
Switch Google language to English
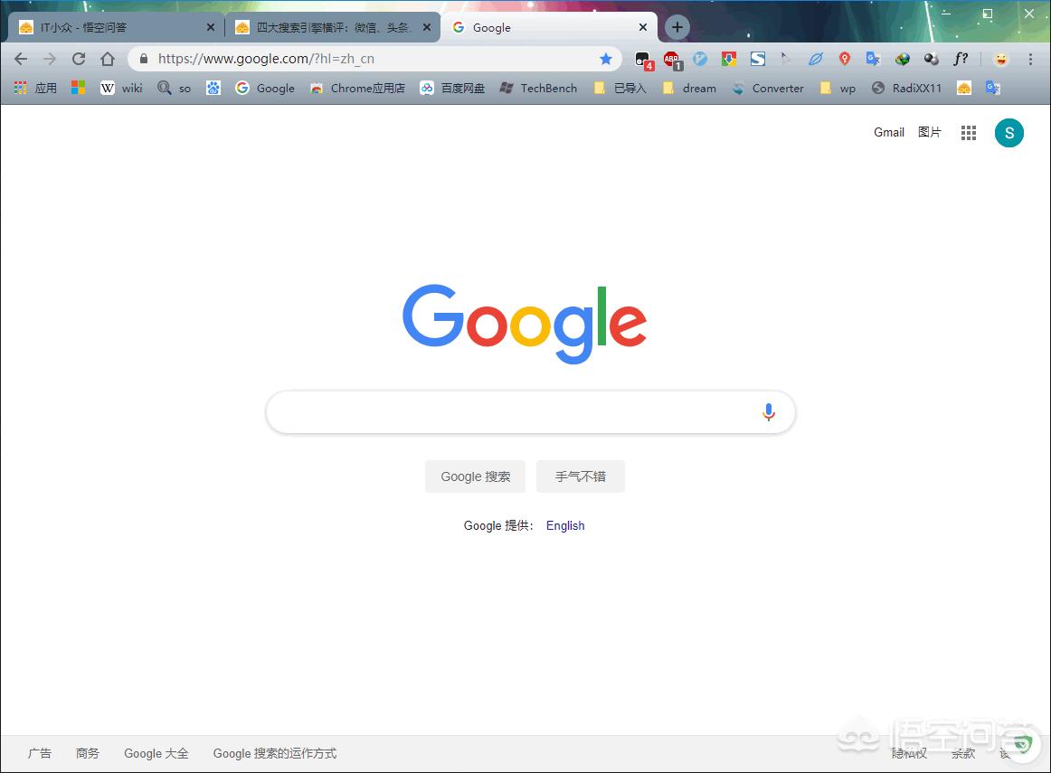565,526
